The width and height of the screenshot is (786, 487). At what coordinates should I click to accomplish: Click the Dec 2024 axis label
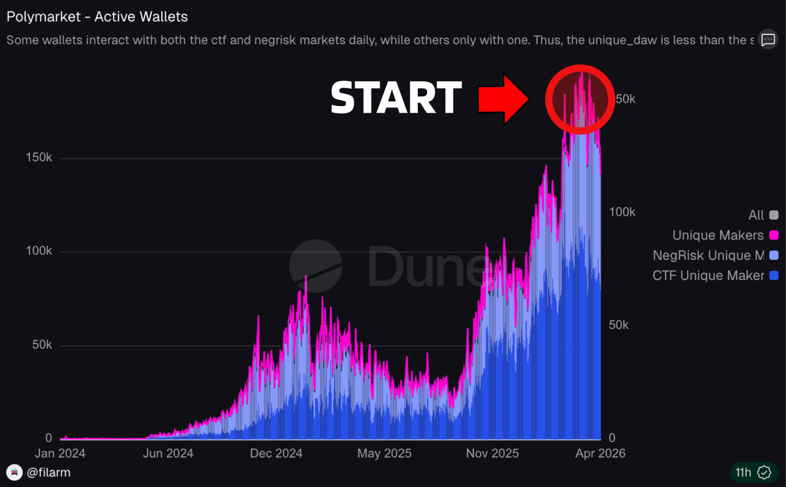pos(278,453)
